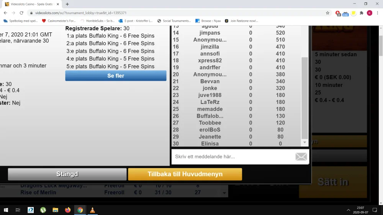
Task: Open Browse Nyaa bookmark
Action: click(208, 21)
